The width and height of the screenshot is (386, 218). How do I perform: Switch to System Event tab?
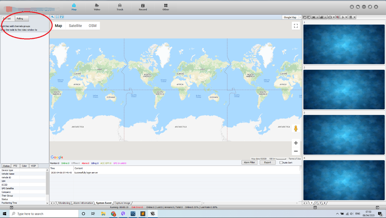point(104,203)
